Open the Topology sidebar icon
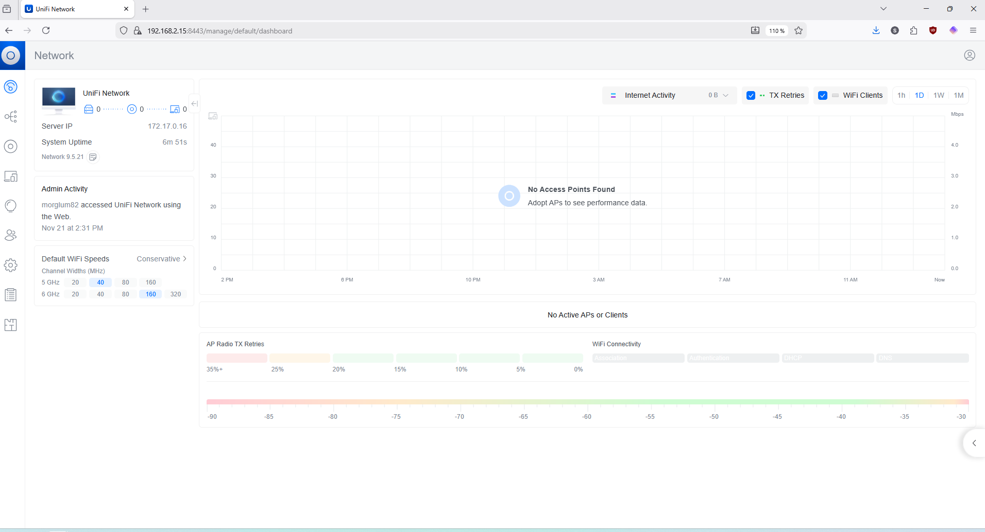 click(11, 116)
